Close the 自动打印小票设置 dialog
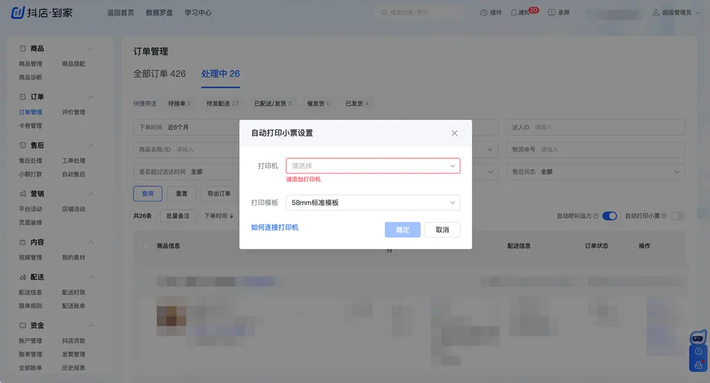The width and height of the screenshot is (710, 383). tap(454, 133)
